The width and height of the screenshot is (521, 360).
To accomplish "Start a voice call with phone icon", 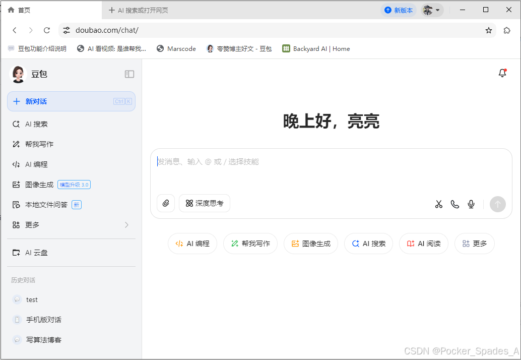I will click(454, 204).
